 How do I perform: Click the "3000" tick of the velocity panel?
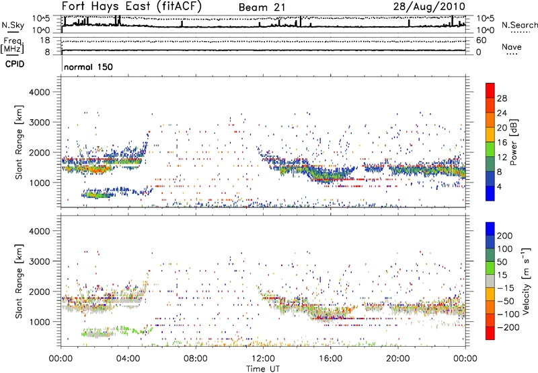(x=39, y=261)
